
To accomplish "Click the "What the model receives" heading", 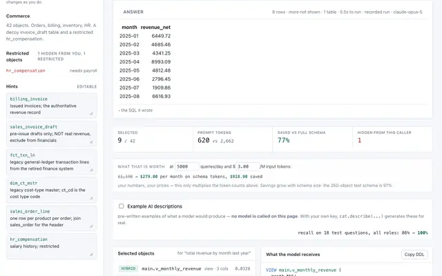I will [x=293, y=255].
